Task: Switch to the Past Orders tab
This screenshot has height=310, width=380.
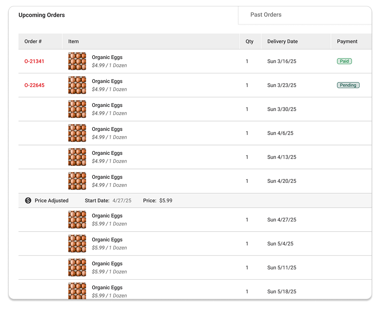Action: coord(266,15)
